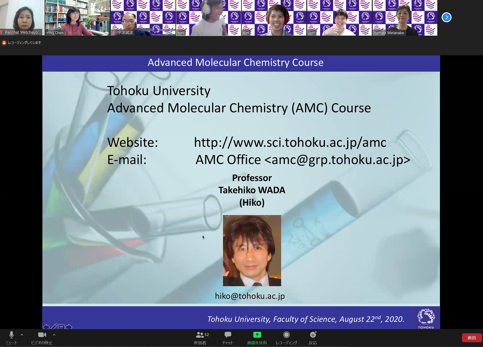The width and height of the screenshot is (483, 347).
Task: Stop video with the camera icon
Action: point(42,338)
